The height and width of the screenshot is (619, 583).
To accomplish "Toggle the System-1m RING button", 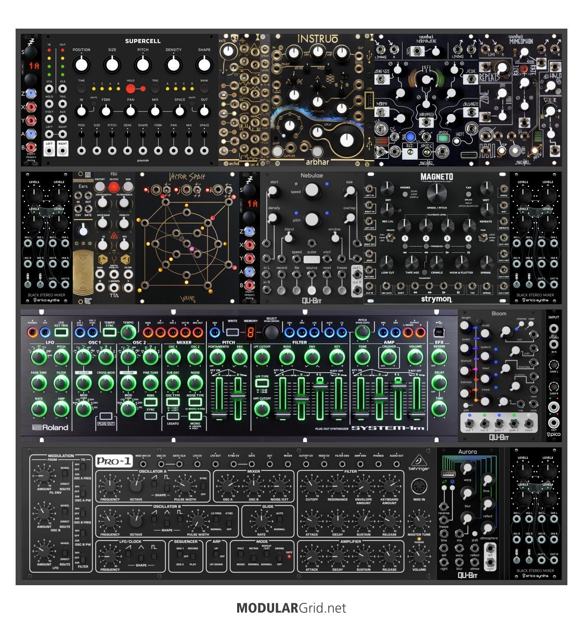I will [150, 402].
